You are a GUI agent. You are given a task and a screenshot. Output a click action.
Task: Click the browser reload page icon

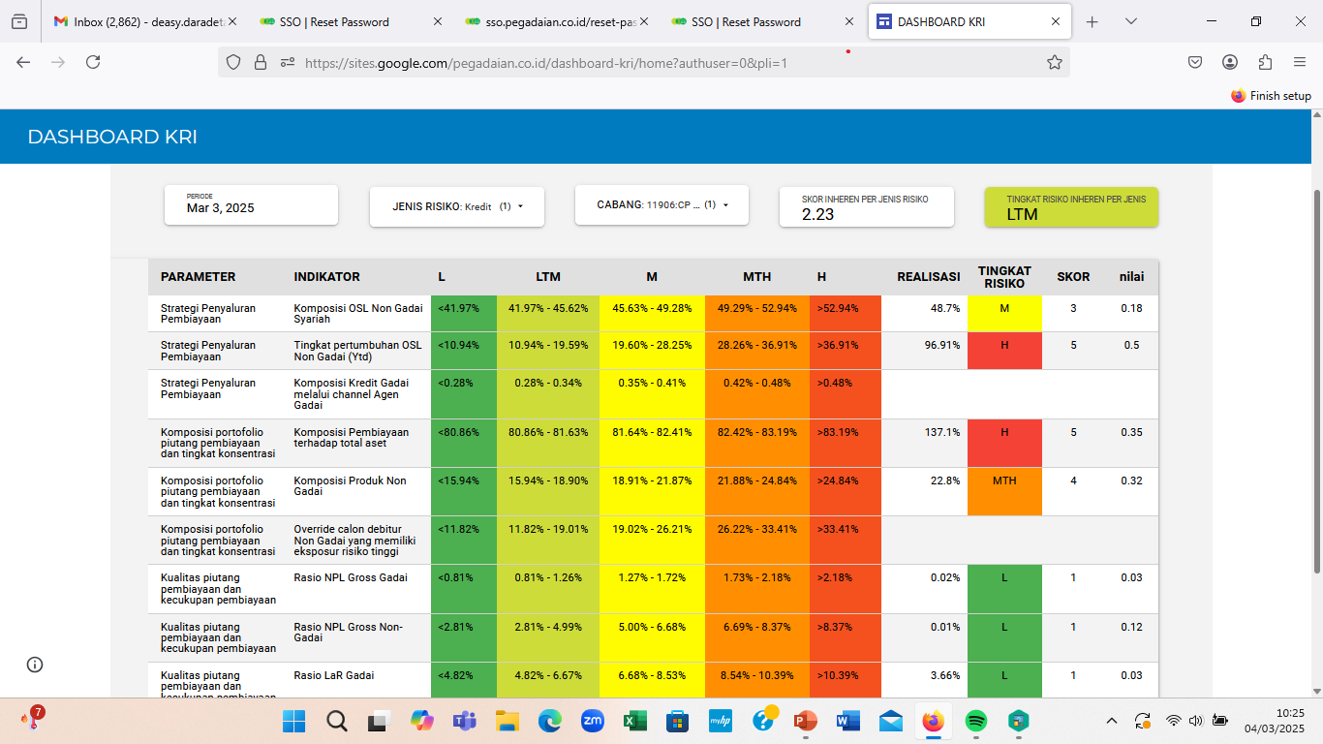tap(93, 62)
